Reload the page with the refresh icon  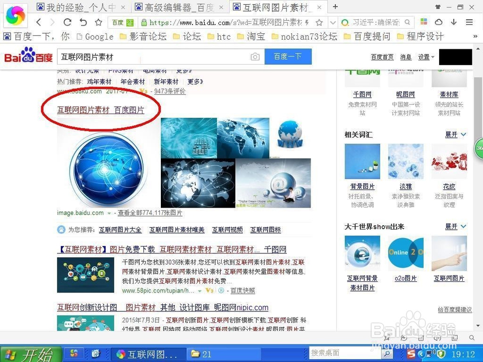[68, 22]
